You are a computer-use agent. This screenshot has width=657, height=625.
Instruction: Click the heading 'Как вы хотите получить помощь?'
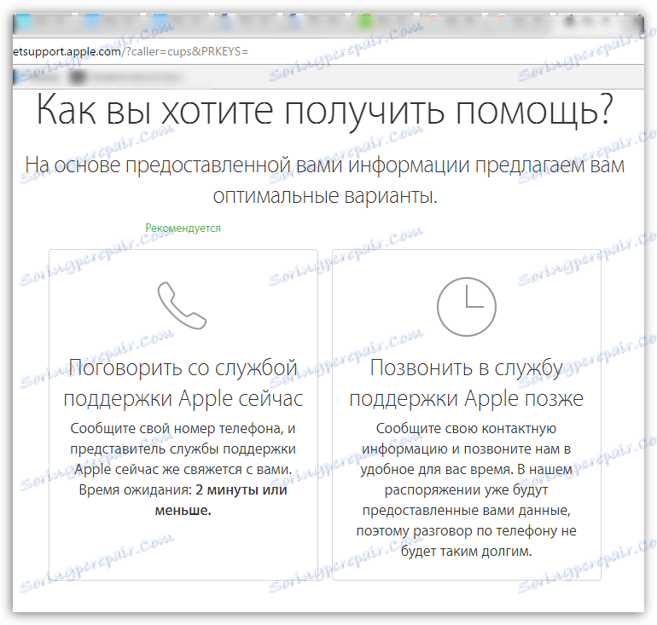pyautogui.click(x=325, y=111)
